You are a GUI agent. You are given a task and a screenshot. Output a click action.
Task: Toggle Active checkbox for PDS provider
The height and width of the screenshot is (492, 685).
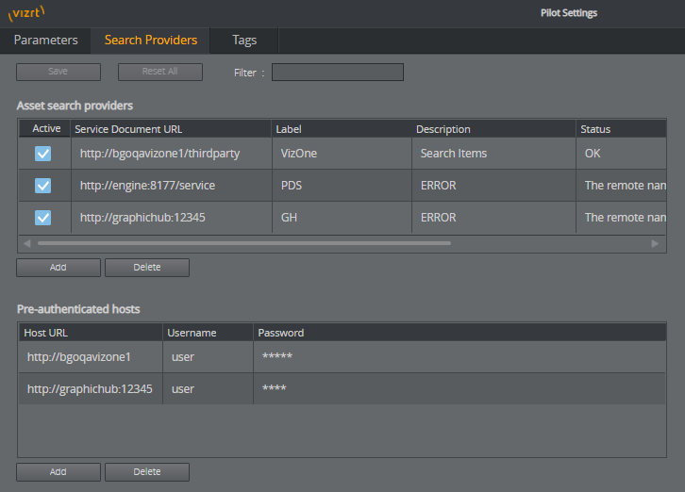pos(42,186)
